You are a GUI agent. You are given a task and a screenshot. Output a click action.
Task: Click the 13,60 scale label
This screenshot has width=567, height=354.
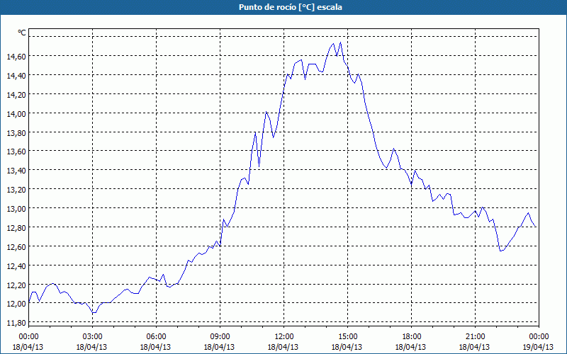click(16, 152)
